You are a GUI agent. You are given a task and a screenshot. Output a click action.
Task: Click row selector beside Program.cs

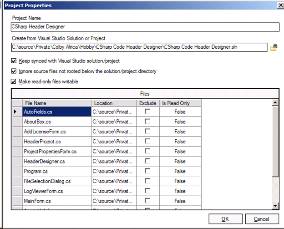(17, 171)
